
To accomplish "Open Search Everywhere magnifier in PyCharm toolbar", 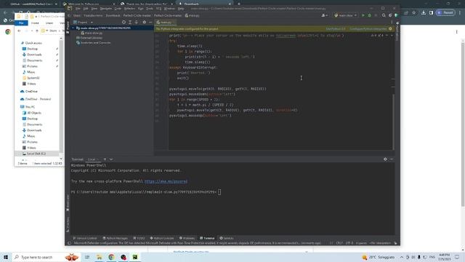I will (x=384, y=15).
